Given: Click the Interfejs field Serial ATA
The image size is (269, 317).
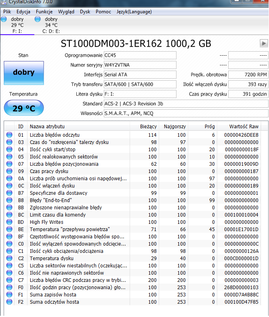Looking at the screenshot, I should [x=140, y=75].
